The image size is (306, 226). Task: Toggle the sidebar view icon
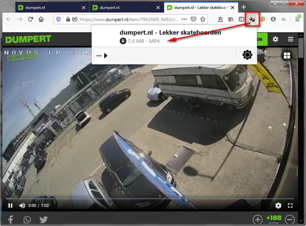pos(241,19)
